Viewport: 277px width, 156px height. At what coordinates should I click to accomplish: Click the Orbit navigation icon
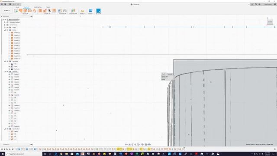coord(126,144)
